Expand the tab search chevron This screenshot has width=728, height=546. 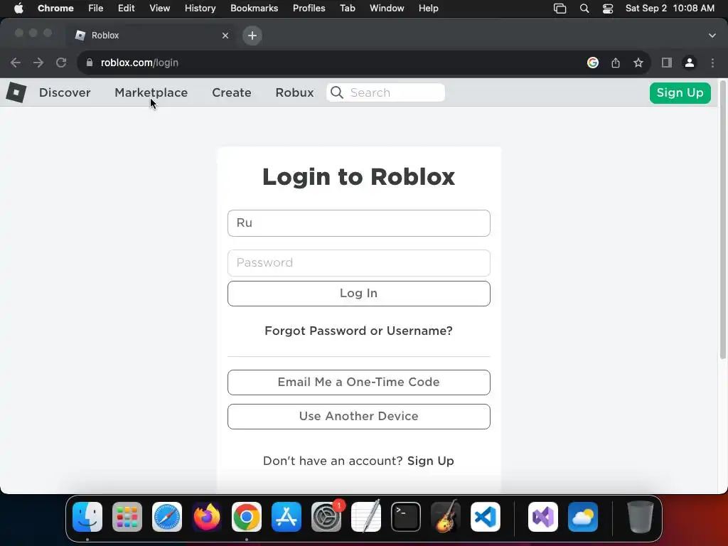(x=712, y=36)
